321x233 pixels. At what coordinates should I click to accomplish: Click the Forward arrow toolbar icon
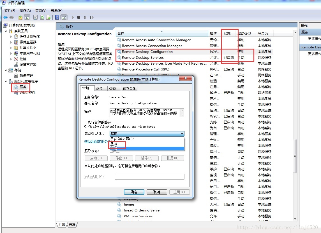click(x=12, y=18)
